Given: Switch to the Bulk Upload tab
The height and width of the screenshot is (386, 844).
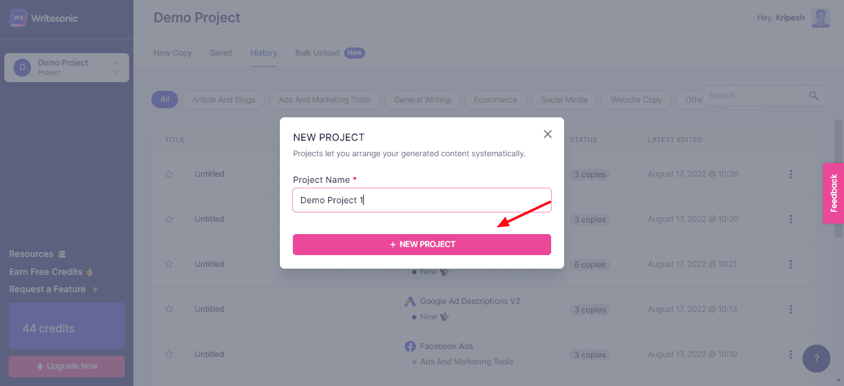Looking at the screenshot, I should pos(318,53).
